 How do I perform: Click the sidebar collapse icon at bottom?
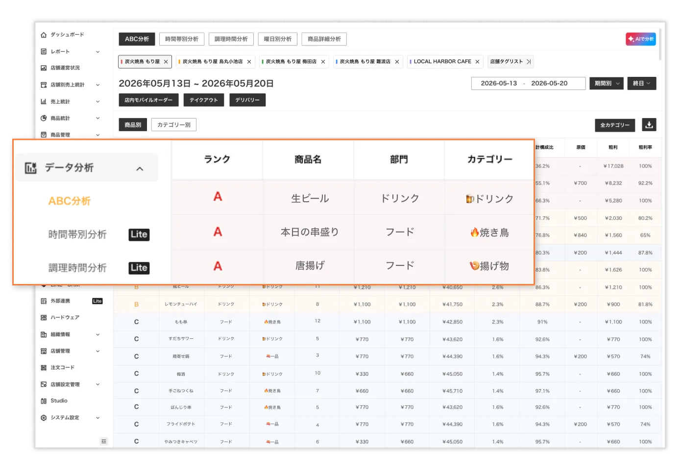[x=104, y=441]
